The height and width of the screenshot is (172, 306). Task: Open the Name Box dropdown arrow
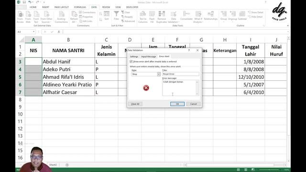33,32
